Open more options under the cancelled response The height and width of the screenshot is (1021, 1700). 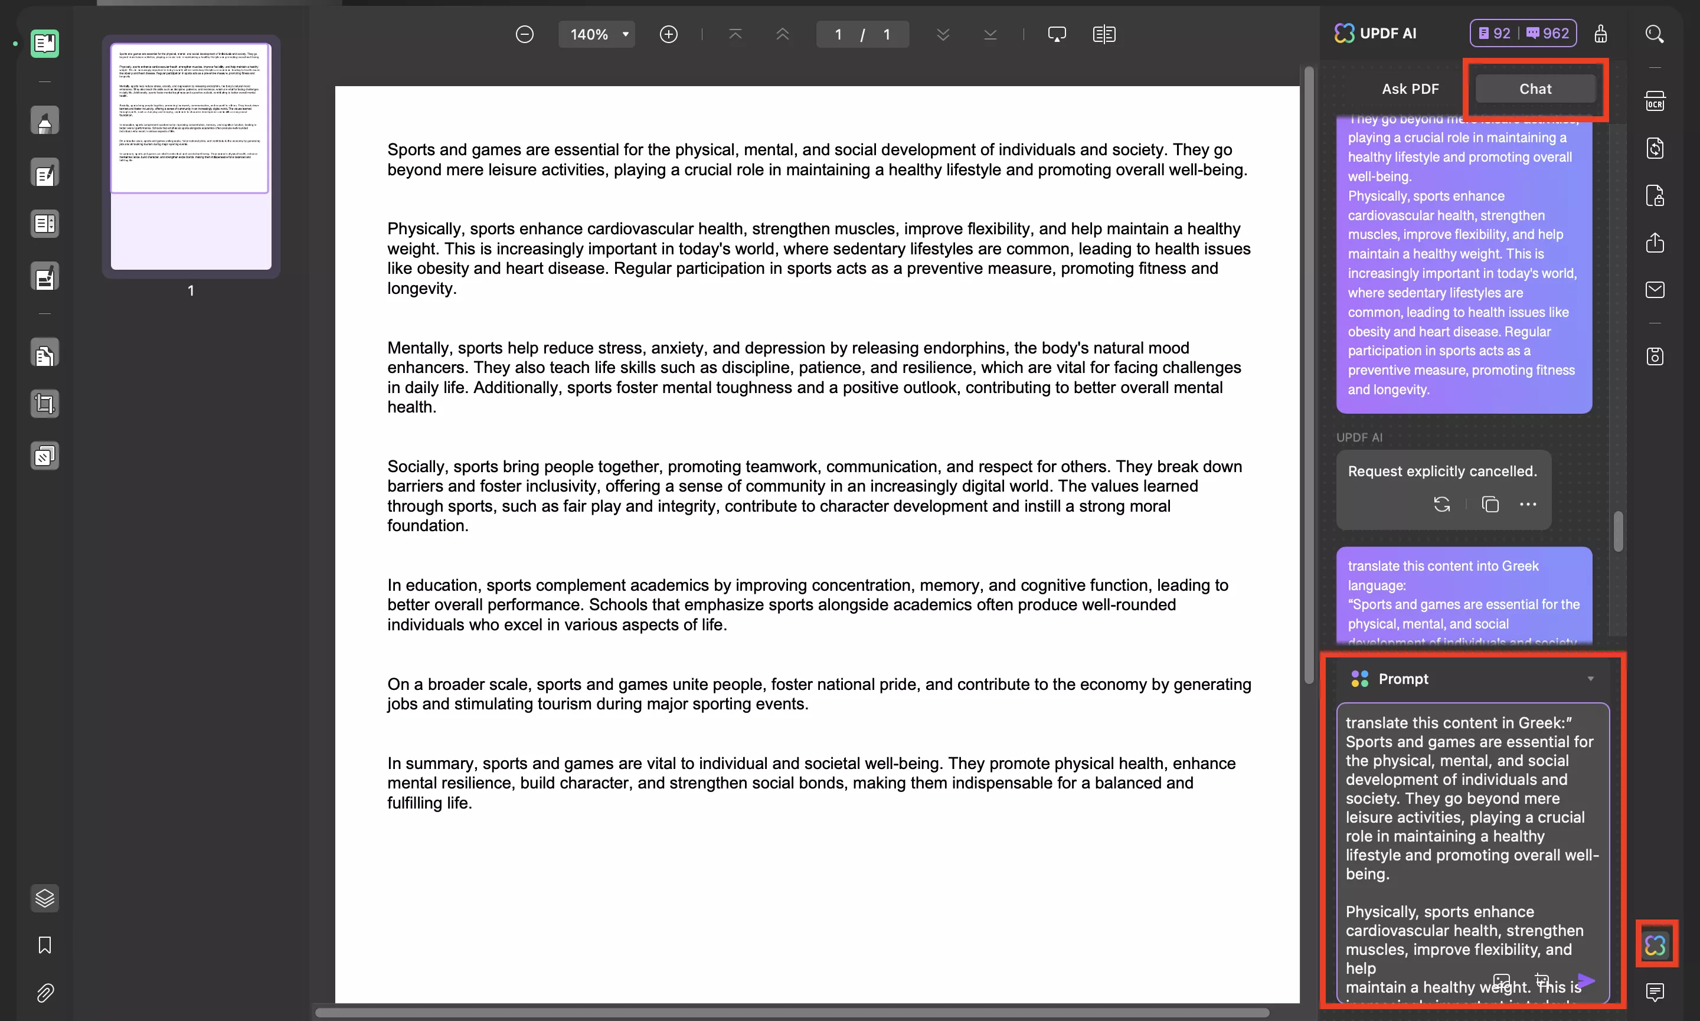tap(1529, 505)
